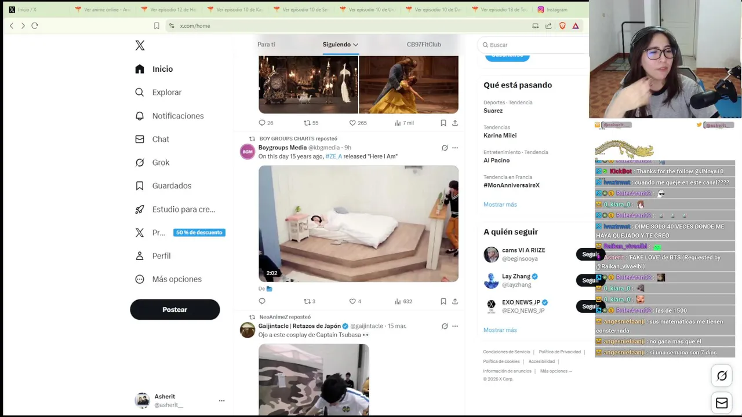Open Más opciones in sidebar
Screen dimensions: 742x417
168,279
